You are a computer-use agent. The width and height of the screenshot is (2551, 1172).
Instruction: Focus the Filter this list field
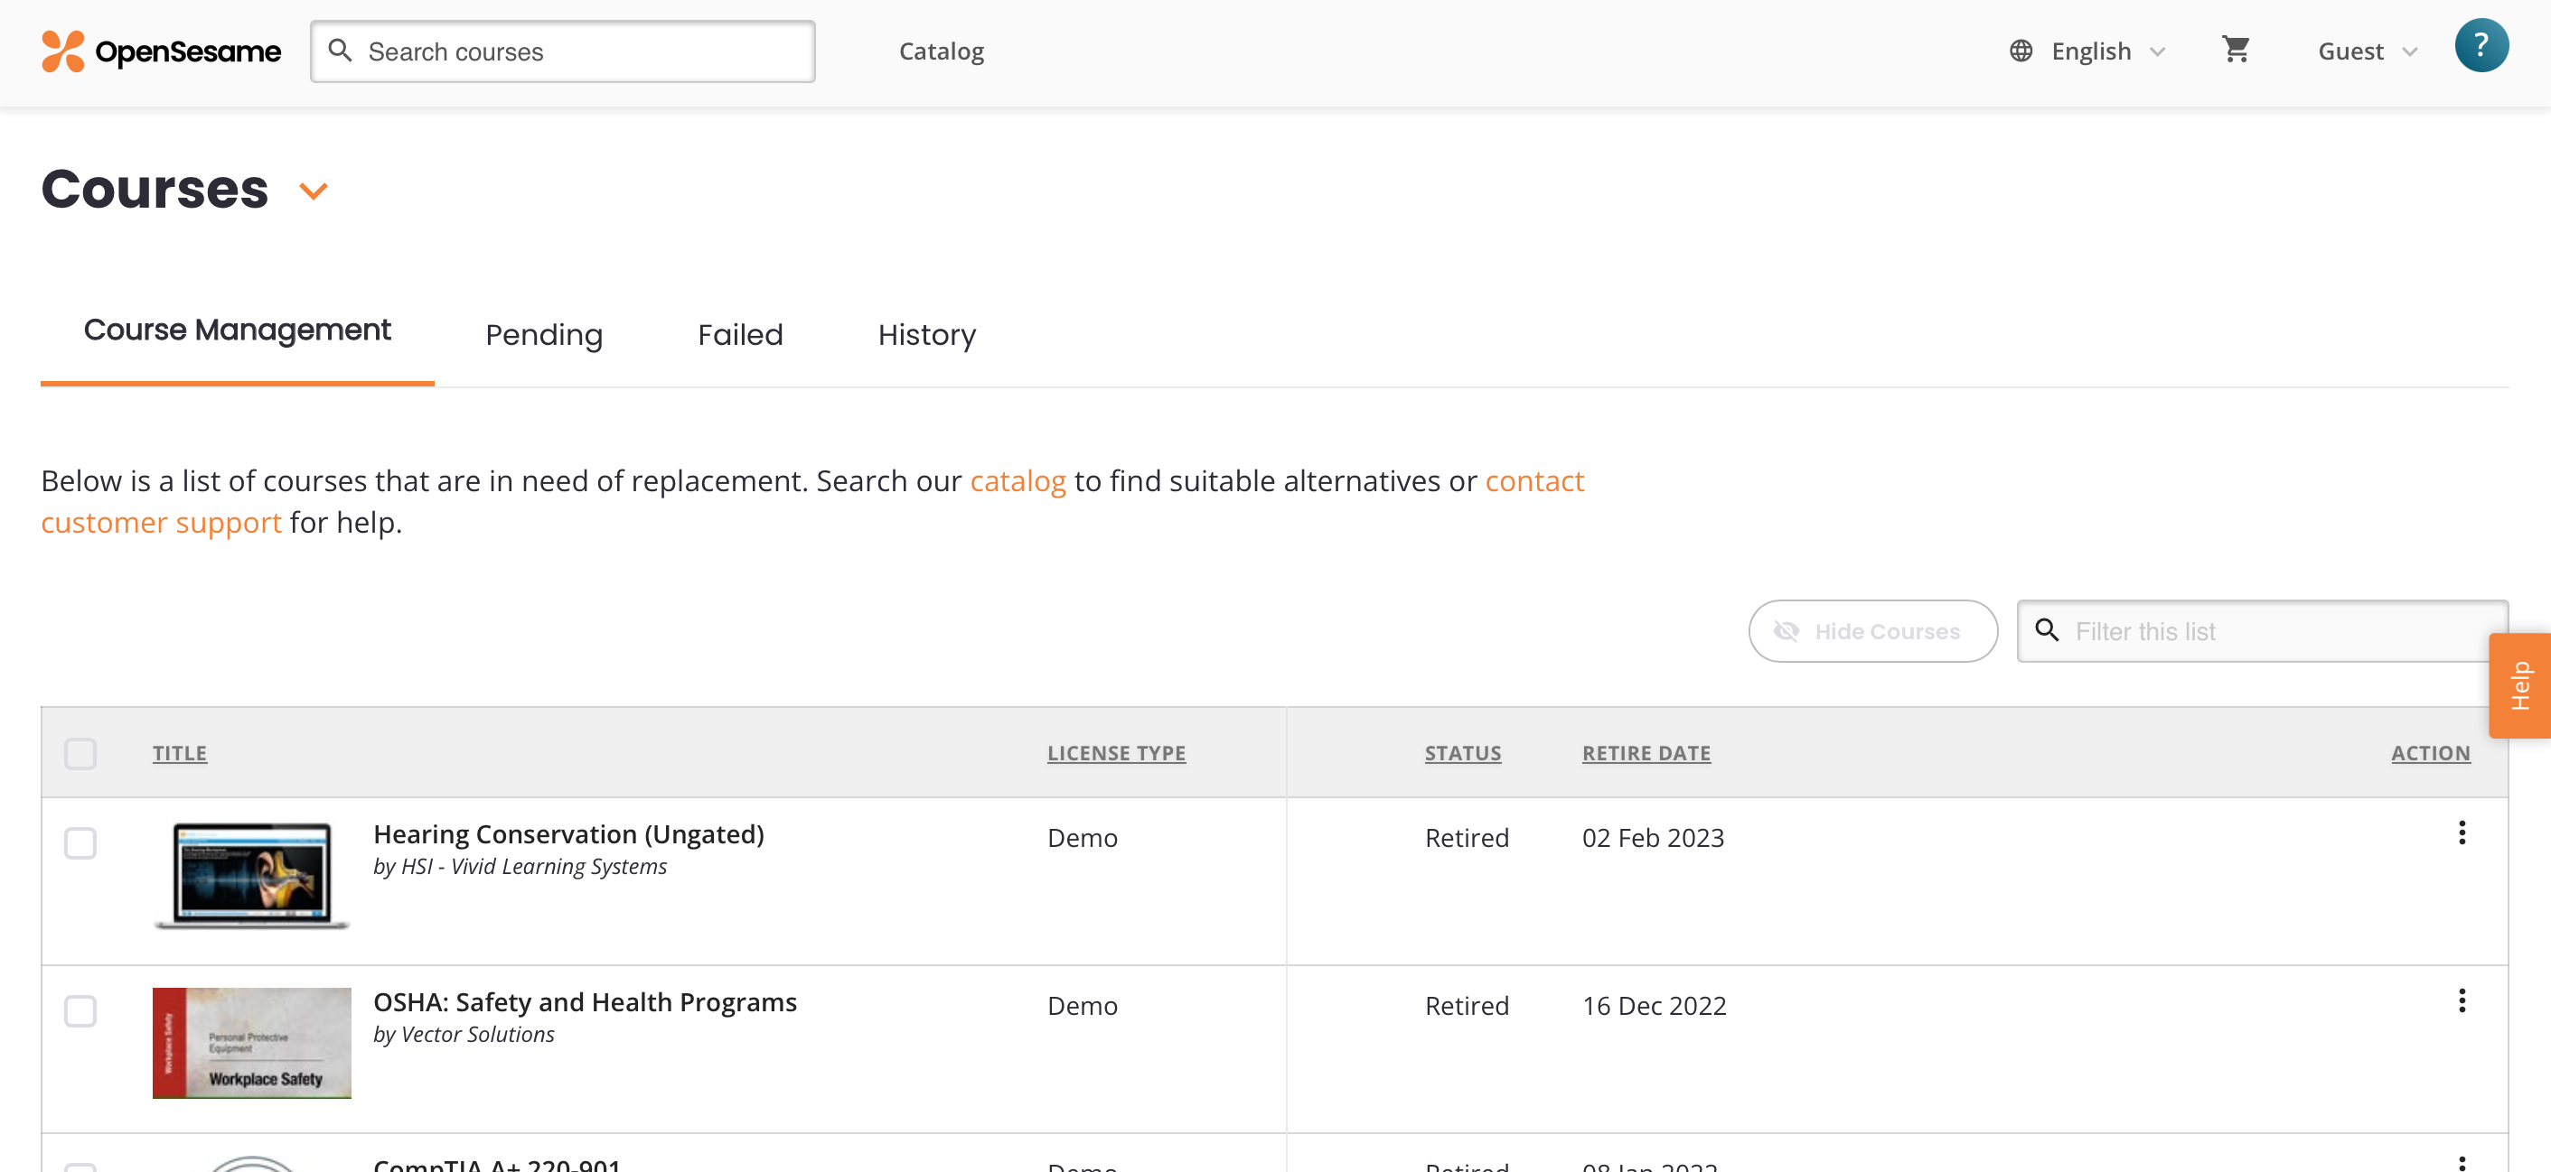coord(2262,631)
